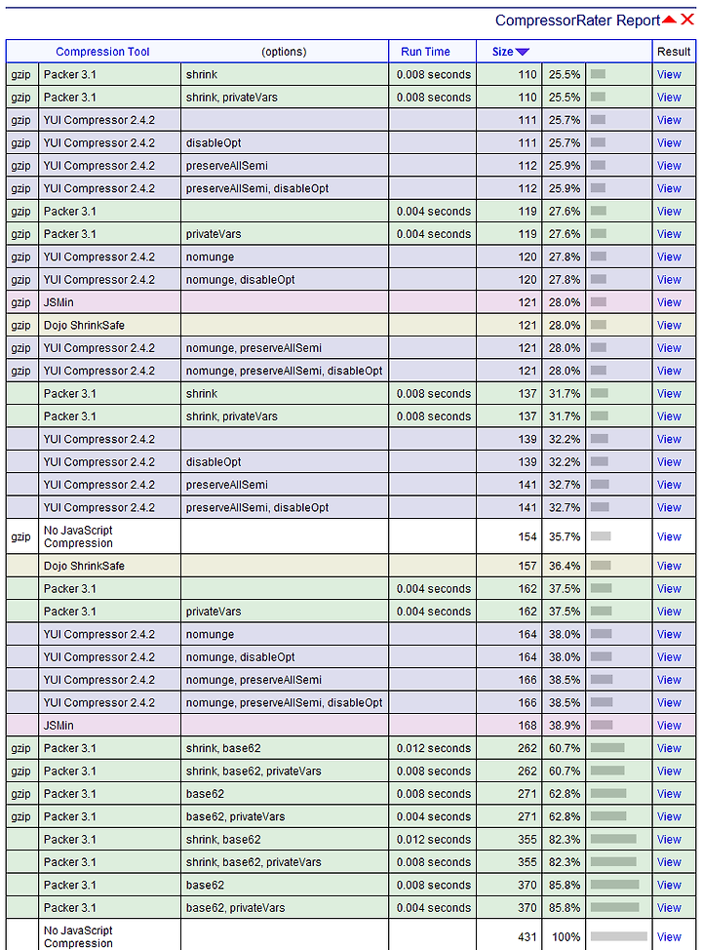View non-gzip YUI 'nomunge, disableOpt' size 164

pyautogui.click(x=669, y=656)
